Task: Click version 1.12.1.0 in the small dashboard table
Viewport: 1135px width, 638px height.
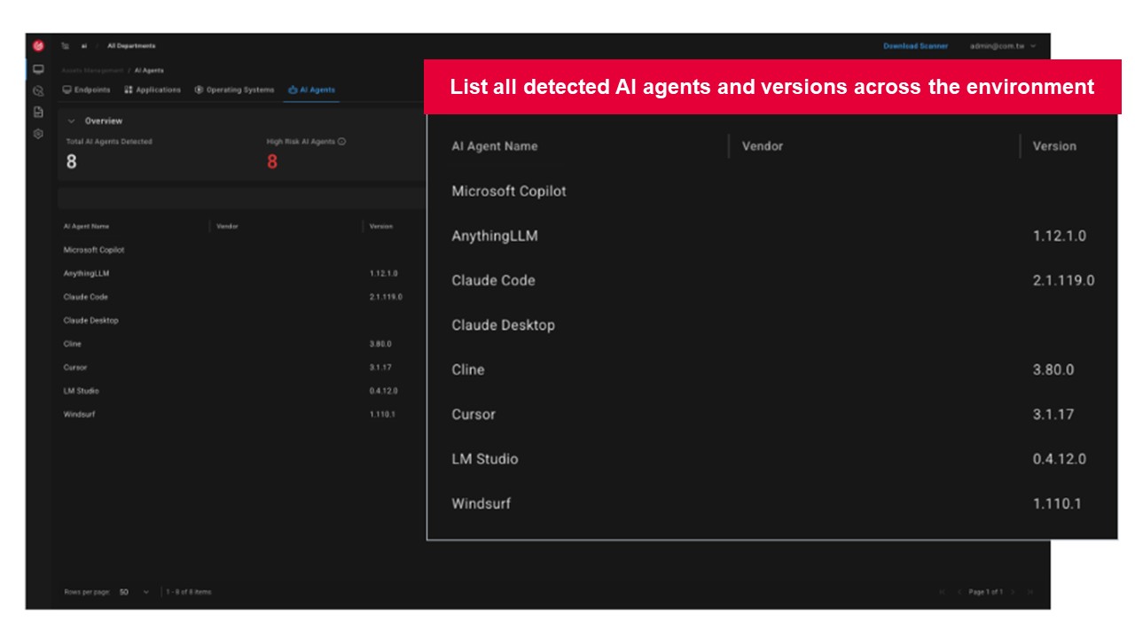Action: coord(384,274)
